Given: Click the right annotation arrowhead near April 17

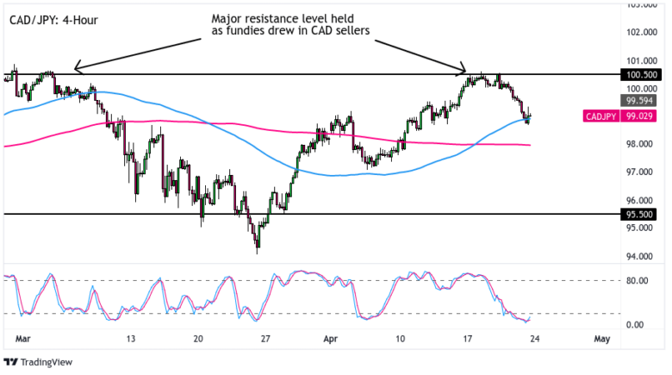Looking at the screenshot, I should tap(463, 71).
